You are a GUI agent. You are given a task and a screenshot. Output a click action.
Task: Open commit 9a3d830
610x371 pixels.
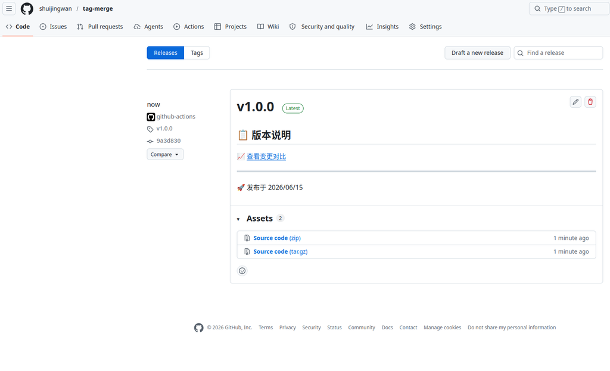[x=169, y=141]
